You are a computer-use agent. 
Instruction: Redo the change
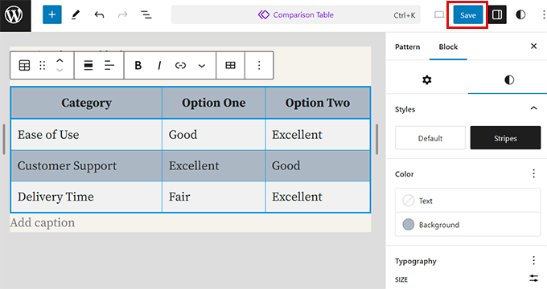point(122,14)
